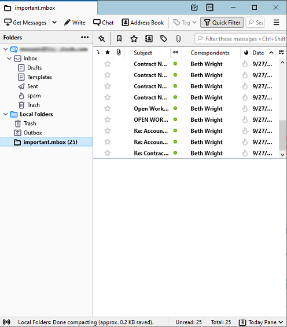The width and height of the screenshot is (287, 327).
Task: Collapse the Inbox folder
Action: (x=9, y=59)
